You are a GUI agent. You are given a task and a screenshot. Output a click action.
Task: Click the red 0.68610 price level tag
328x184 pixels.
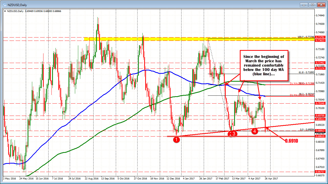pyautogui.click(x=320, y=137)
